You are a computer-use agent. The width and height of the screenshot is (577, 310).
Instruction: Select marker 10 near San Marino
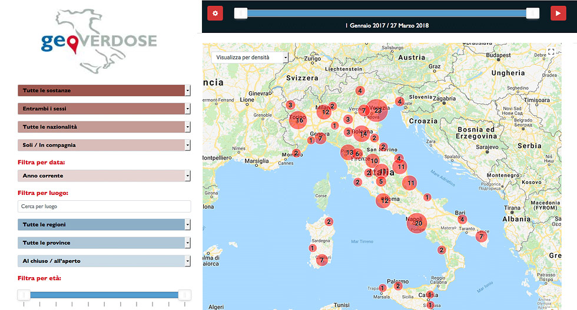373,161
